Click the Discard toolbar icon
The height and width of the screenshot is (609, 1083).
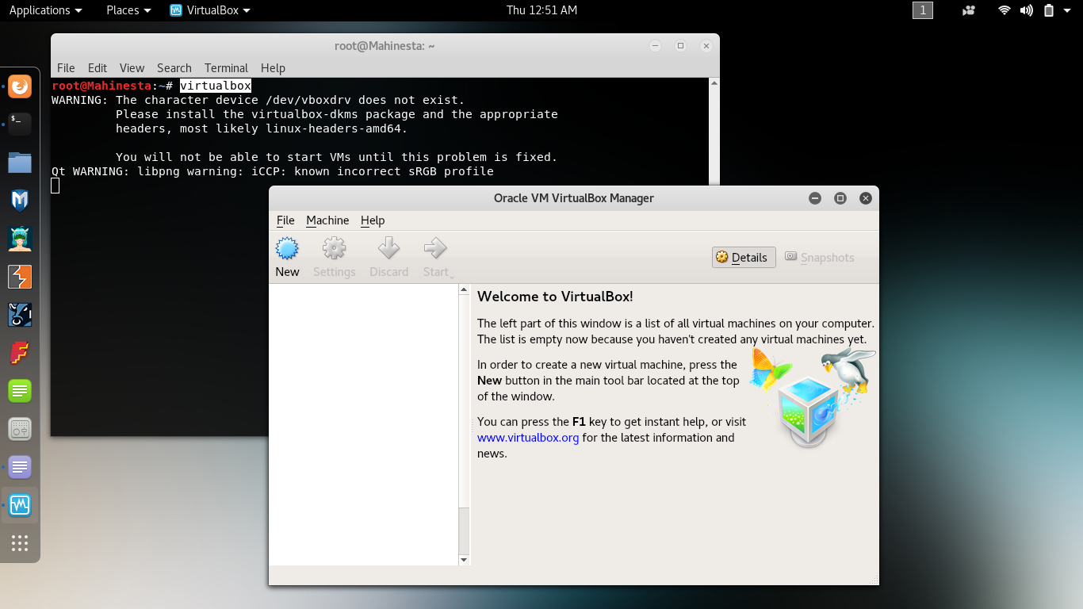tap(388, 258)
